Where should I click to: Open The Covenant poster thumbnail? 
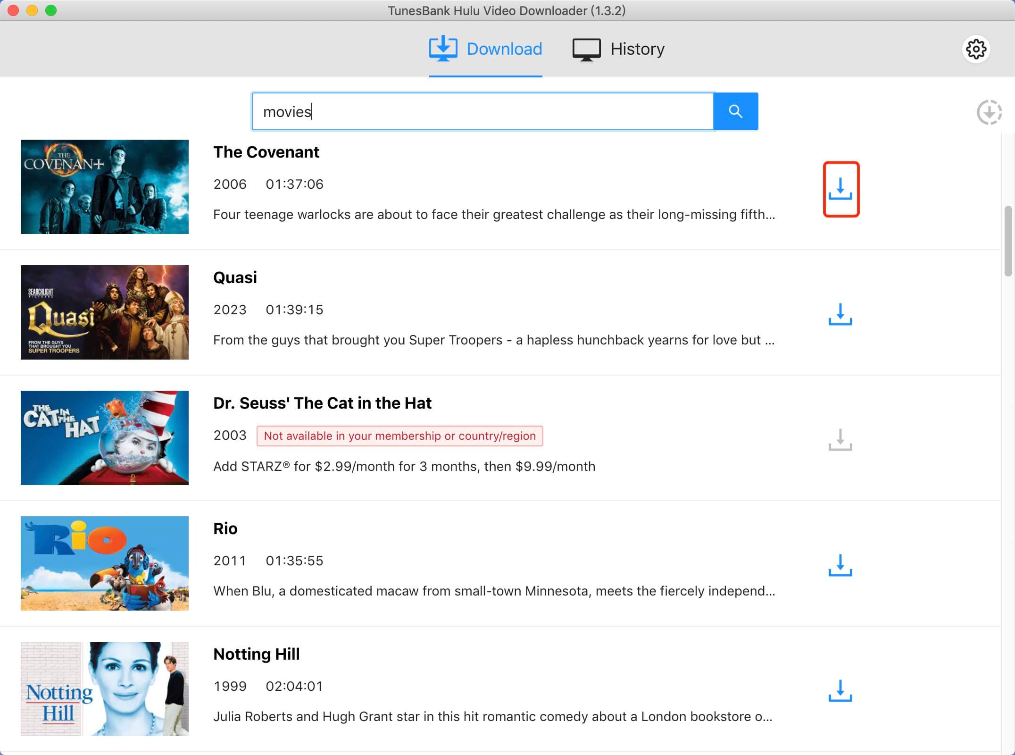pyautogui.click(x=105, y=187)
